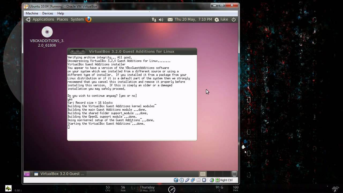Click the virtualization CPU status icon
343x193 pixels.
pyautogui.click(x=204, y=180)
